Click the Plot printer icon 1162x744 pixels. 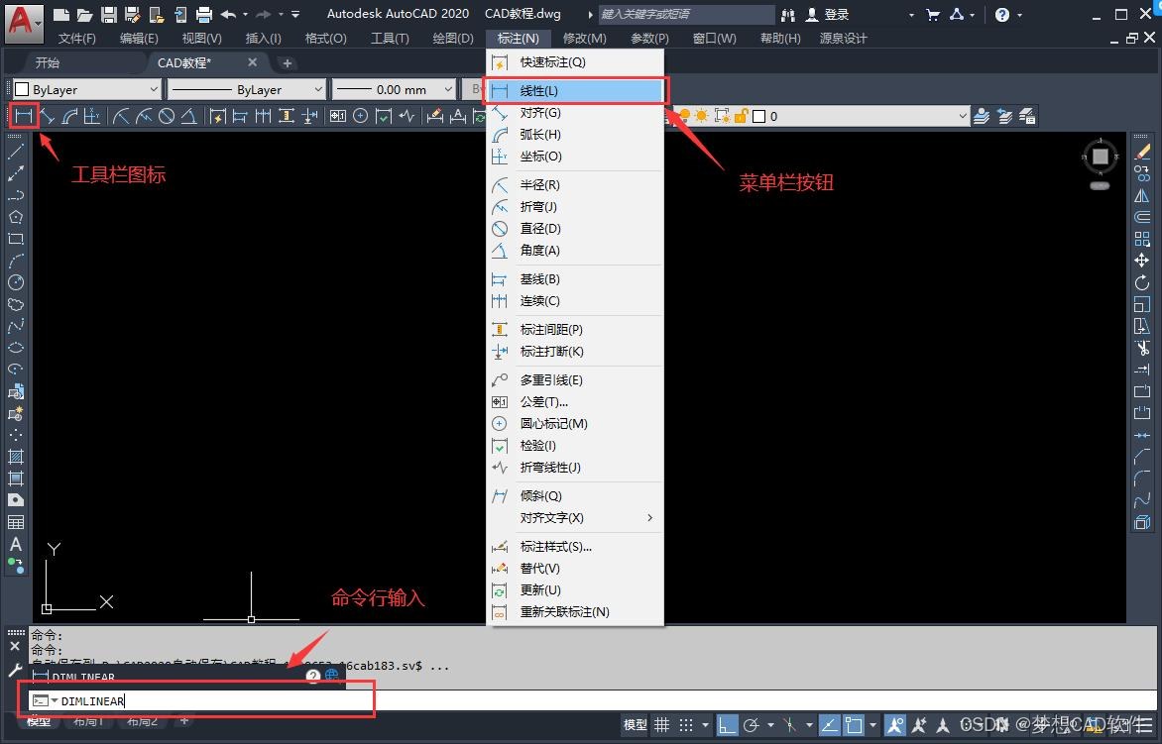pyautogui.click(x=204, y=15)
